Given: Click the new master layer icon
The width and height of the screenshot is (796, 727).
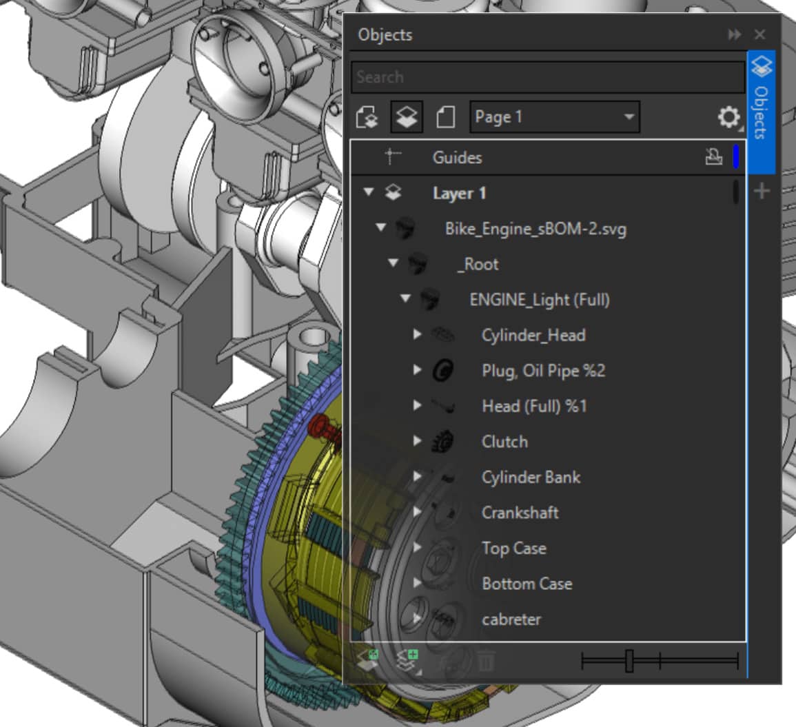Looking at the screenshot, I should point(409,659).
